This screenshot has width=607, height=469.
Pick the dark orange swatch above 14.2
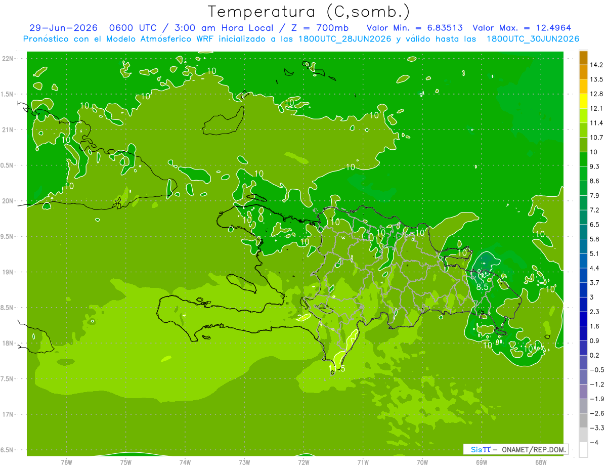[x=583, y=58]
